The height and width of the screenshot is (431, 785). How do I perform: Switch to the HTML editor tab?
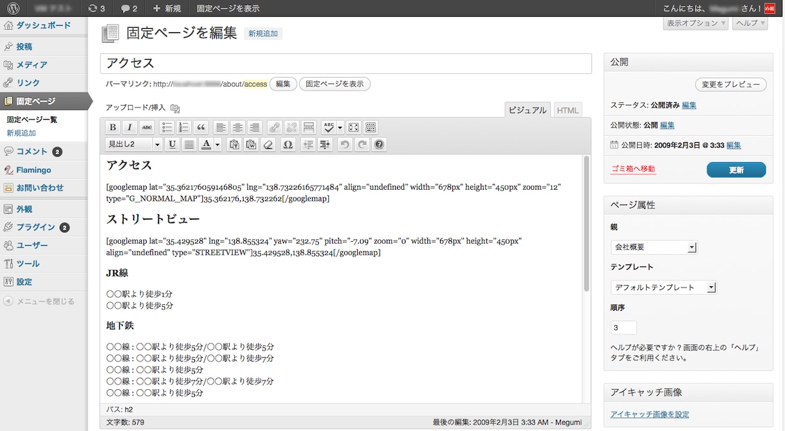tap(568, 110)
